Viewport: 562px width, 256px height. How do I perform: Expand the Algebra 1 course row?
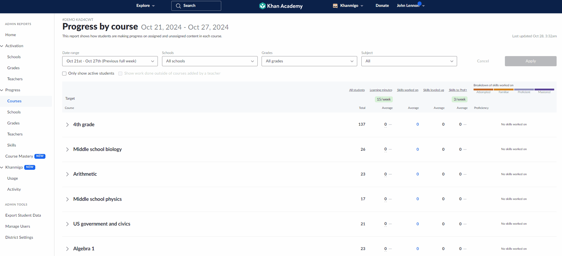(67, 249)
